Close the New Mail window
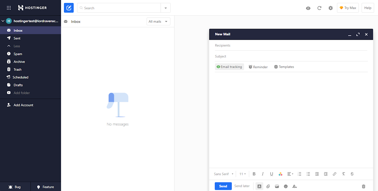The height and width of the screenshot is (191, 378). (366, 34)
